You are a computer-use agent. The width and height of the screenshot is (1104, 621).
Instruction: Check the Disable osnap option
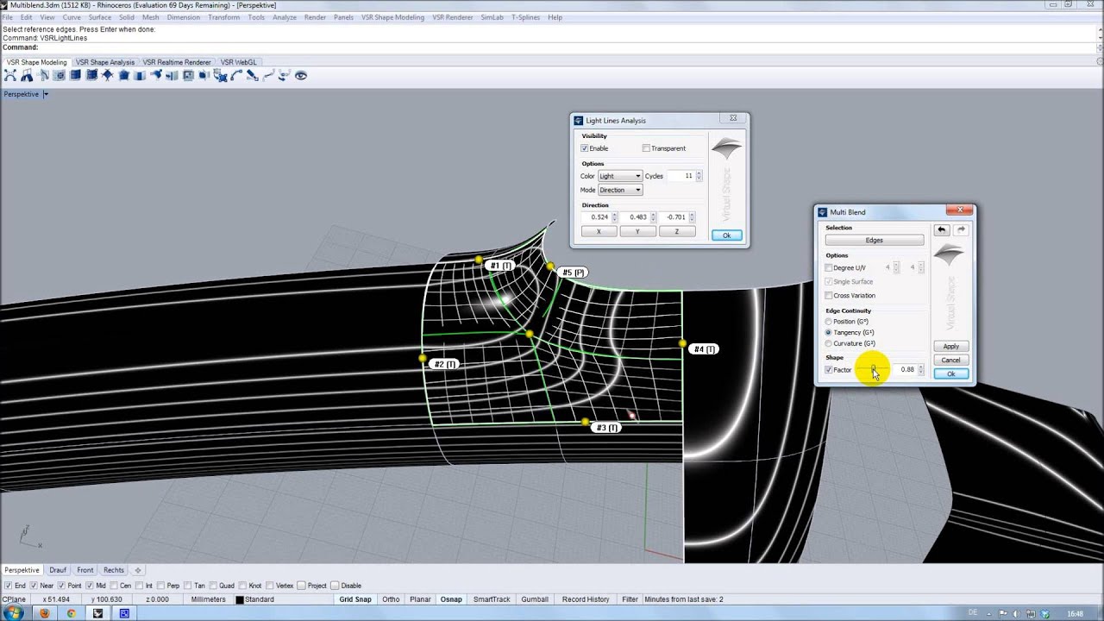[335, 586]
